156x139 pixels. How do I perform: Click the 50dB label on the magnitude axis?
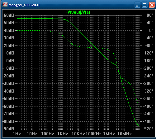coord(9,23)
